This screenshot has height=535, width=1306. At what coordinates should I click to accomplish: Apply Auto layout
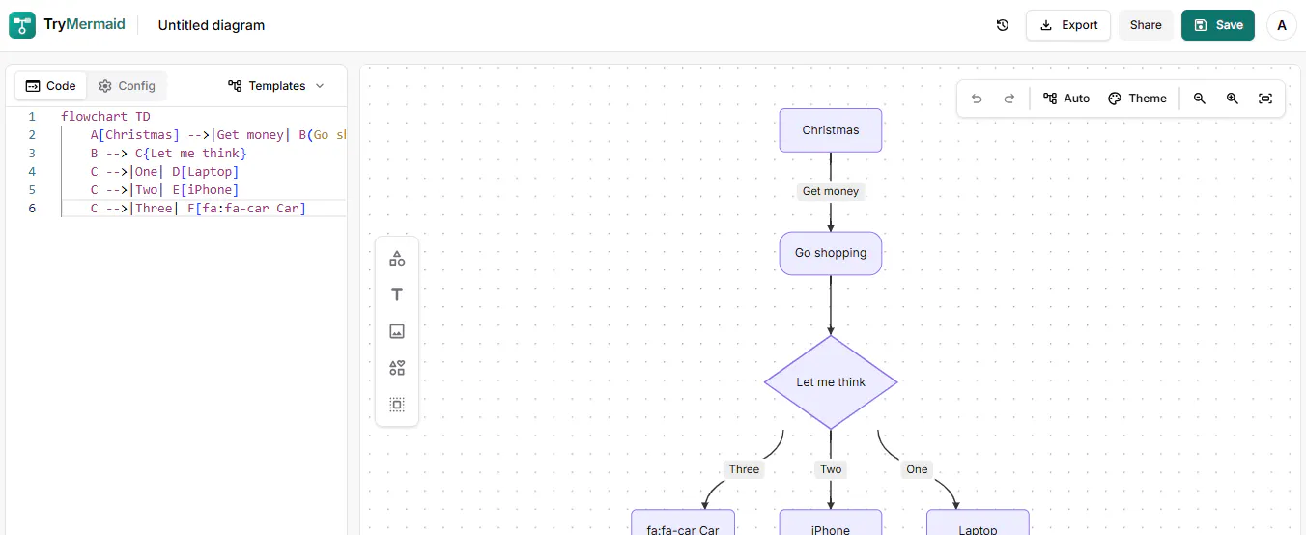click(x=1066, y=99)
